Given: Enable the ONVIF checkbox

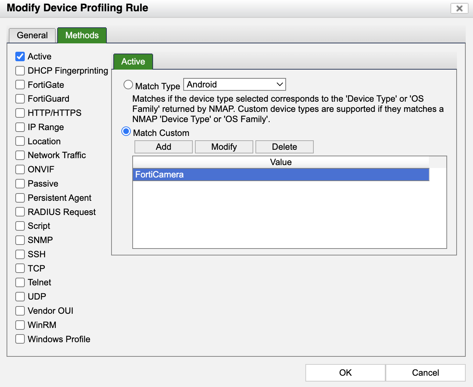Looking at the screenshot, I should coord(20,169).
